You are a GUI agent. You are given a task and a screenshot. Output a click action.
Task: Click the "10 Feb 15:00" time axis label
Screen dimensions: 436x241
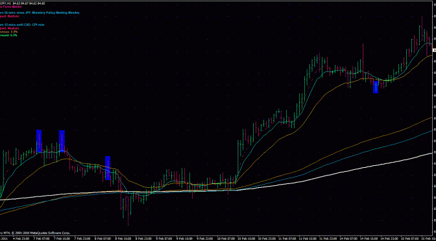(x=246, y=238)
